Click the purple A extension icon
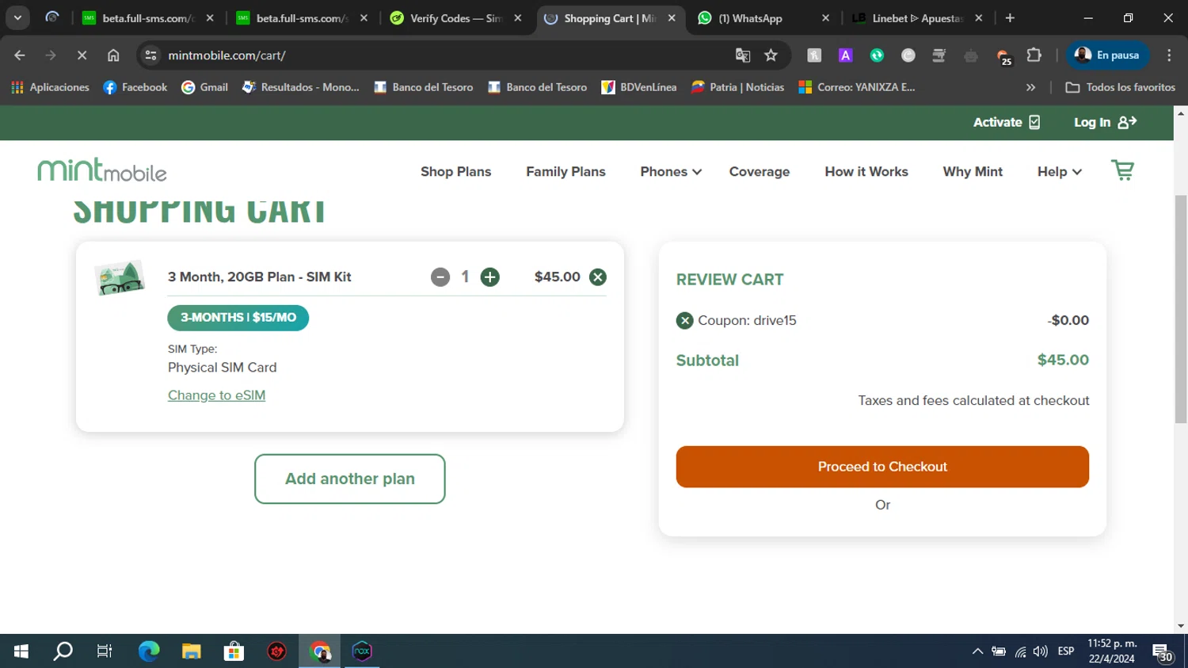1188x668 pixels. (x=845, y=55)
